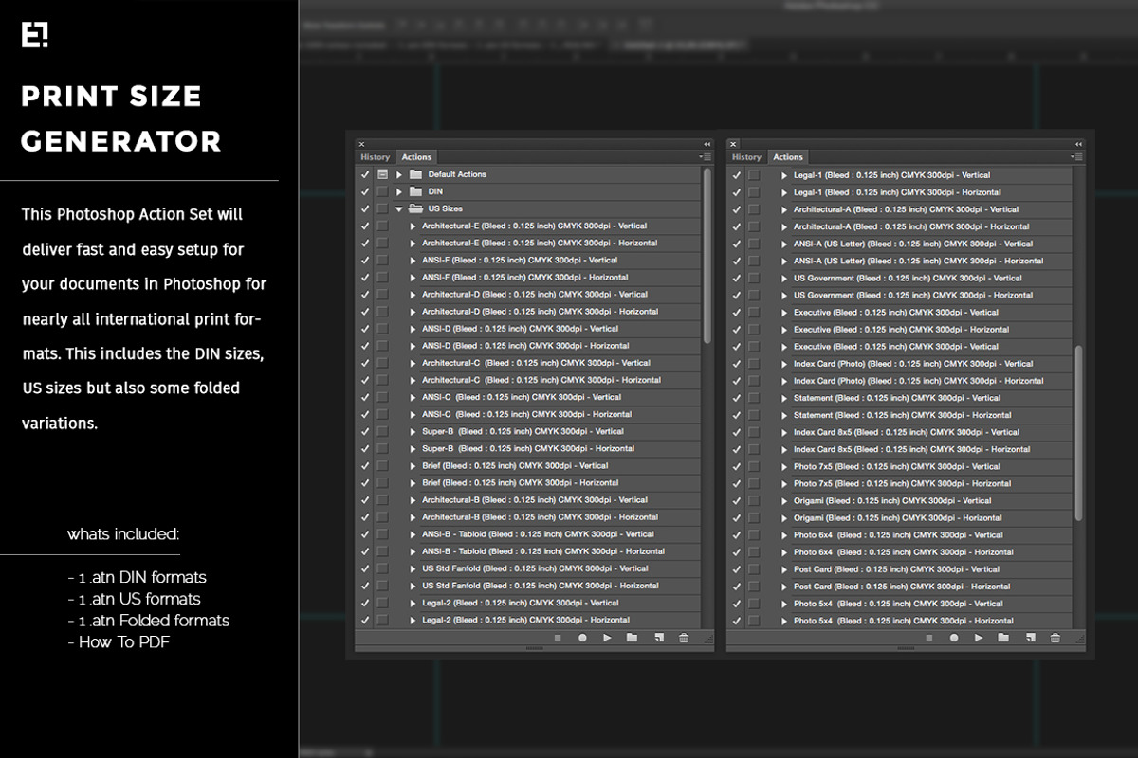
Task: Create new action in left Actions panel
Action: point(659,638)
